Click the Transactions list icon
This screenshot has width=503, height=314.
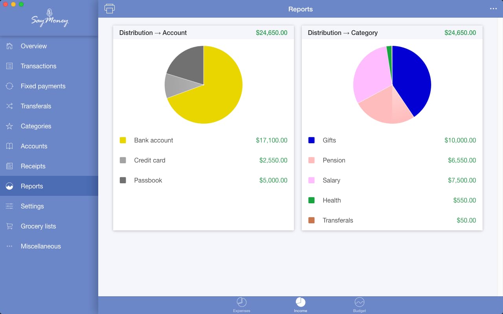[9, 66]
